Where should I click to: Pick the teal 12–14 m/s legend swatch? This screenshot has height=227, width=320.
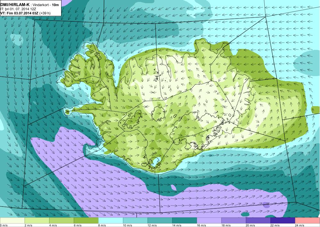click(x=160, y=221)
